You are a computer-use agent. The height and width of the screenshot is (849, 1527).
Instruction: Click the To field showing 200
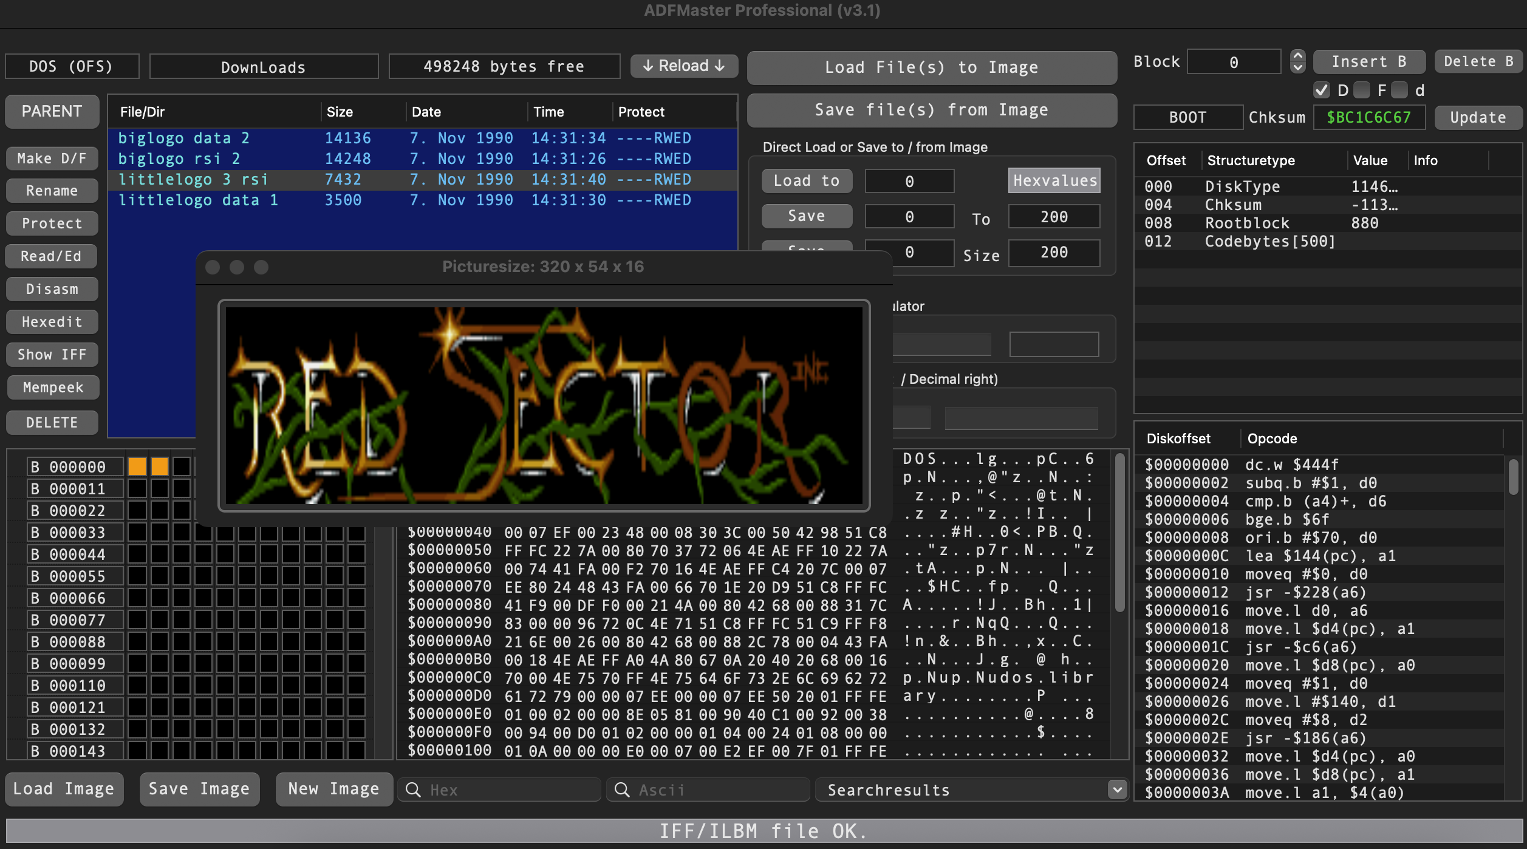(1054, 217)
